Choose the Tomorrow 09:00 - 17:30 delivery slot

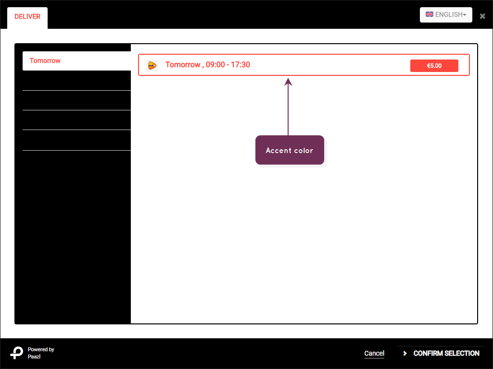[303, 65]
